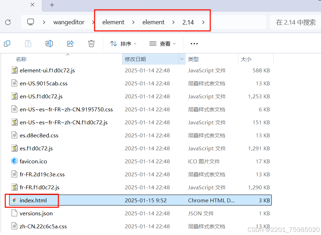This screenshot has width=321, height=235.
Task: Click the Delete trash icon
Action: coord(91,43)
